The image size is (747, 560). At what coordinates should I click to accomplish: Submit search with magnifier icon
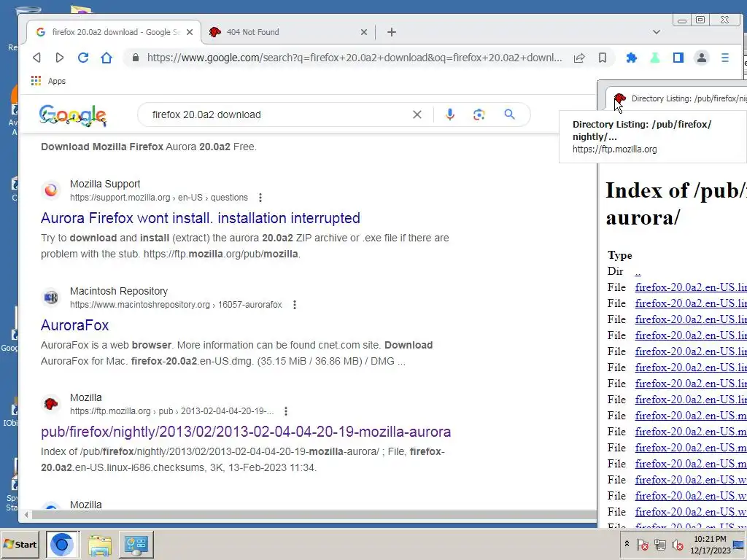[x=510, y=114]
